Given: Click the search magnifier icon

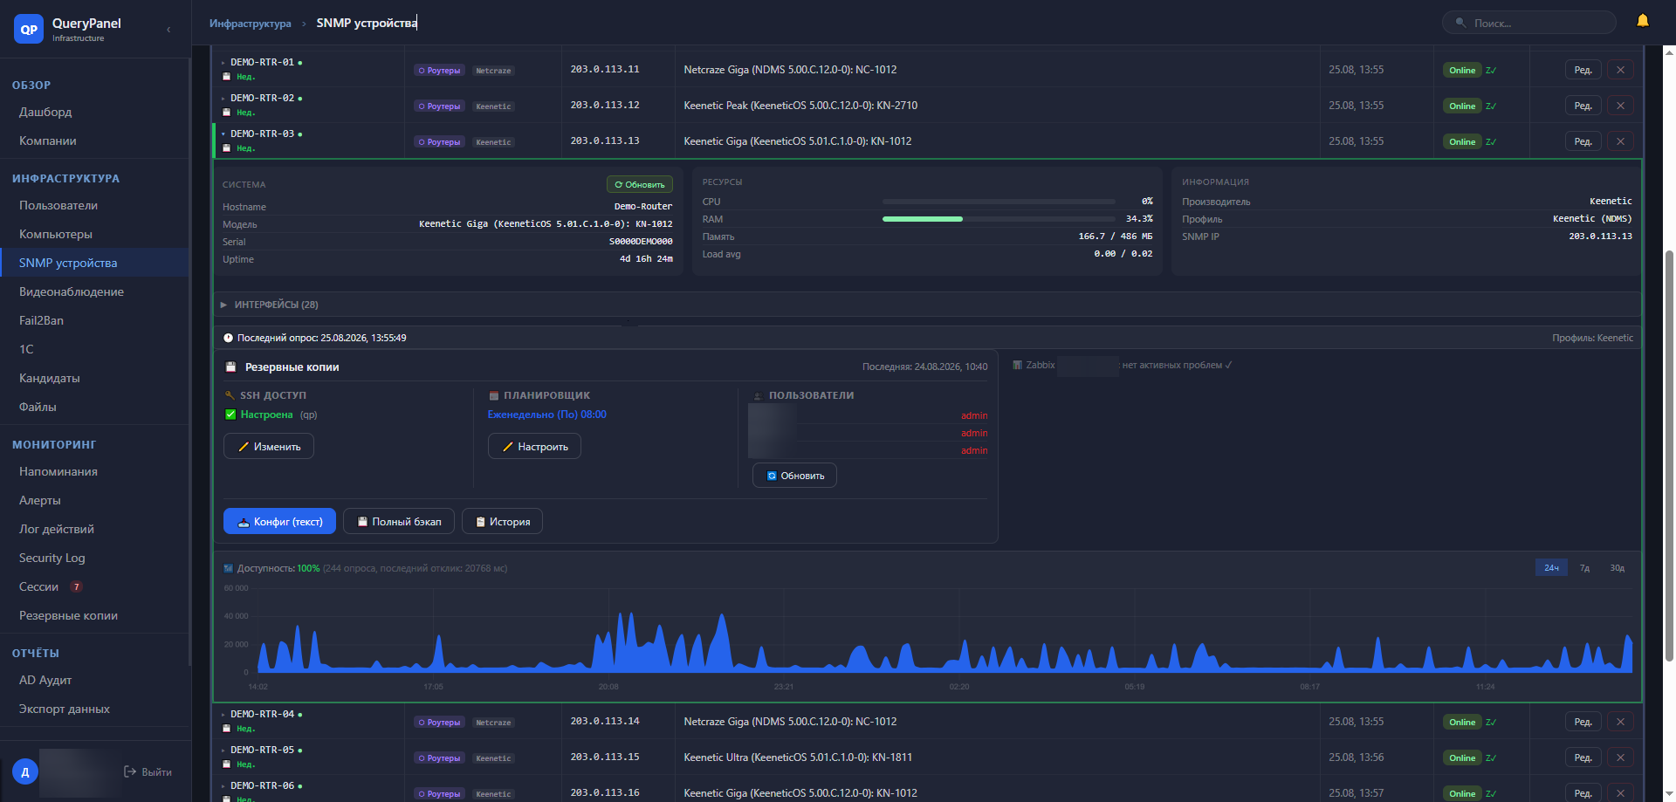Looking at the screenshot, I should pyautogui.click(x=1460, y=23).
